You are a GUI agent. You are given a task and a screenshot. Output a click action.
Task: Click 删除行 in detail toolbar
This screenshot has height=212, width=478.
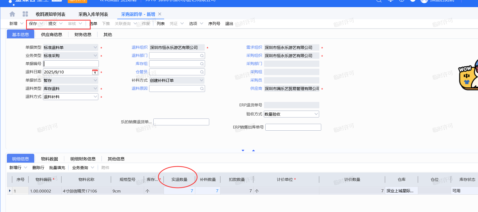pos(38,168)
